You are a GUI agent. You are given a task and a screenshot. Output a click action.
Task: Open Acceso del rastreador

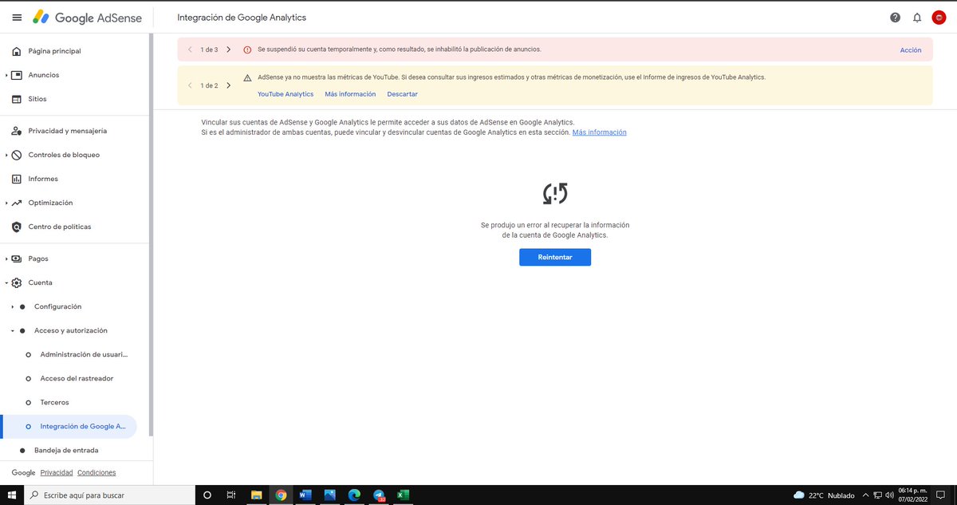point(75,378)
